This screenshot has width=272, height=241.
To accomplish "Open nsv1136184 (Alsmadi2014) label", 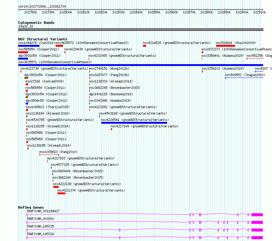I will click(x=48, y=113).
